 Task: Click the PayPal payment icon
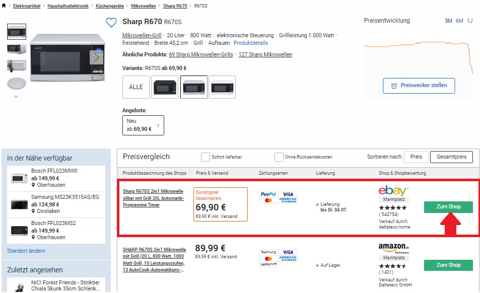pyautogui.click(x=268, y=194)
